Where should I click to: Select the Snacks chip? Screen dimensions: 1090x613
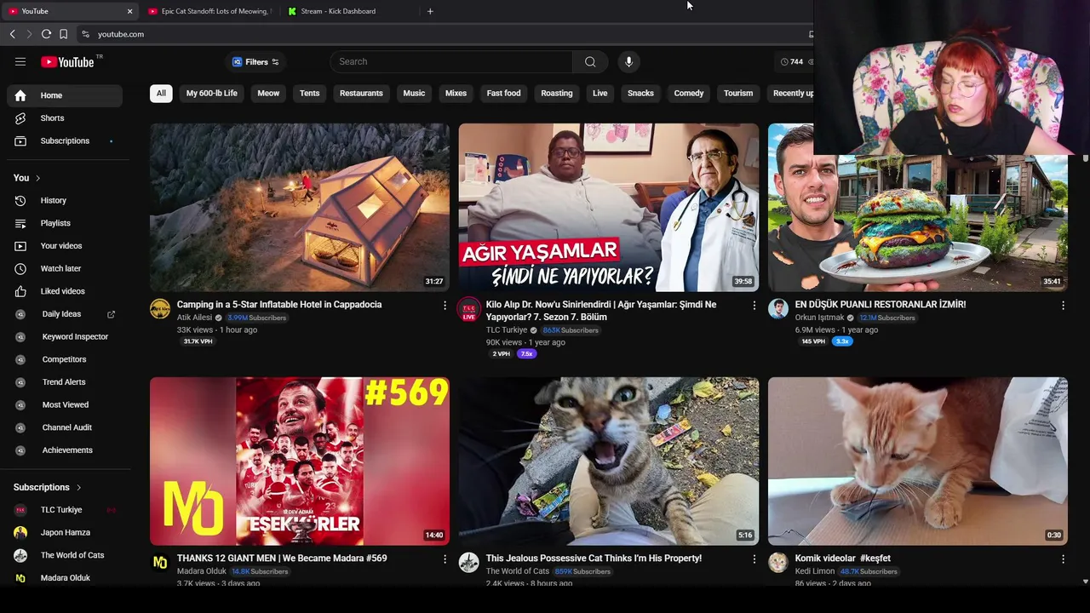pyautogui.click(x=640, y=93)
